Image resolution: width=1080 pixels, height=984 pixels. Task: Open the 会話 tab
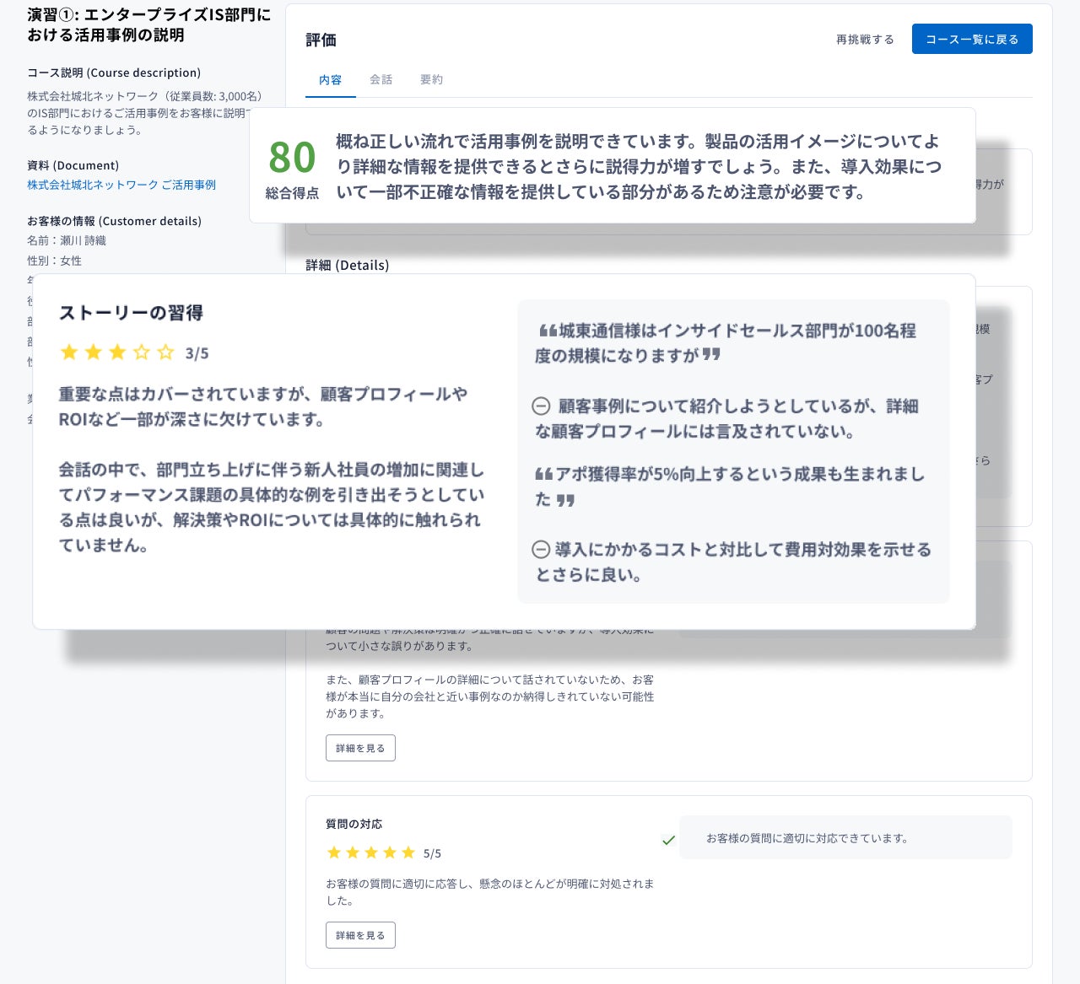pos(381,80)
